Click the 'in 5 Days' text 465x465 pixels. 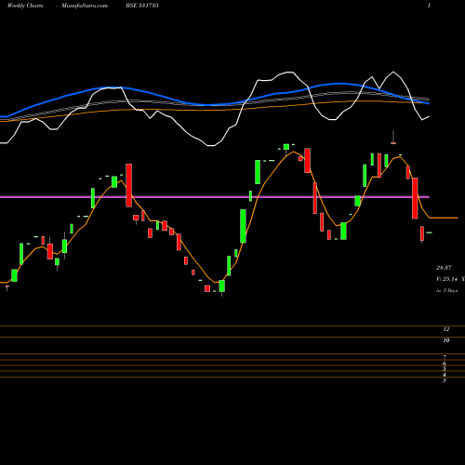(446, 290)
